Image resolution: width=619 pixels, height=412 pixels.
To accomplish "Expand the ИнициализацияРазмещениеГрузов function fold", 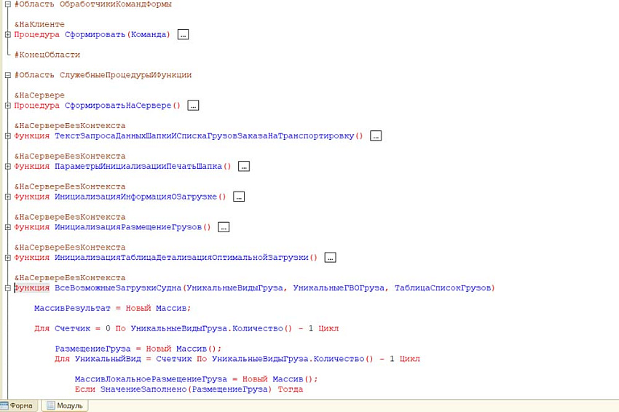I will coord(7,227).
